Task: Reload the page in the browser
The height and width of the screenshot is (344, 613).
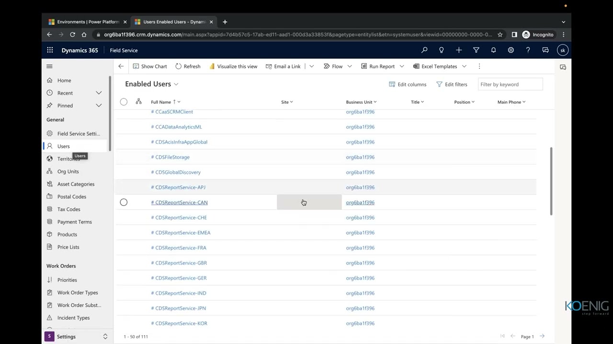Action: coord(72,34)
